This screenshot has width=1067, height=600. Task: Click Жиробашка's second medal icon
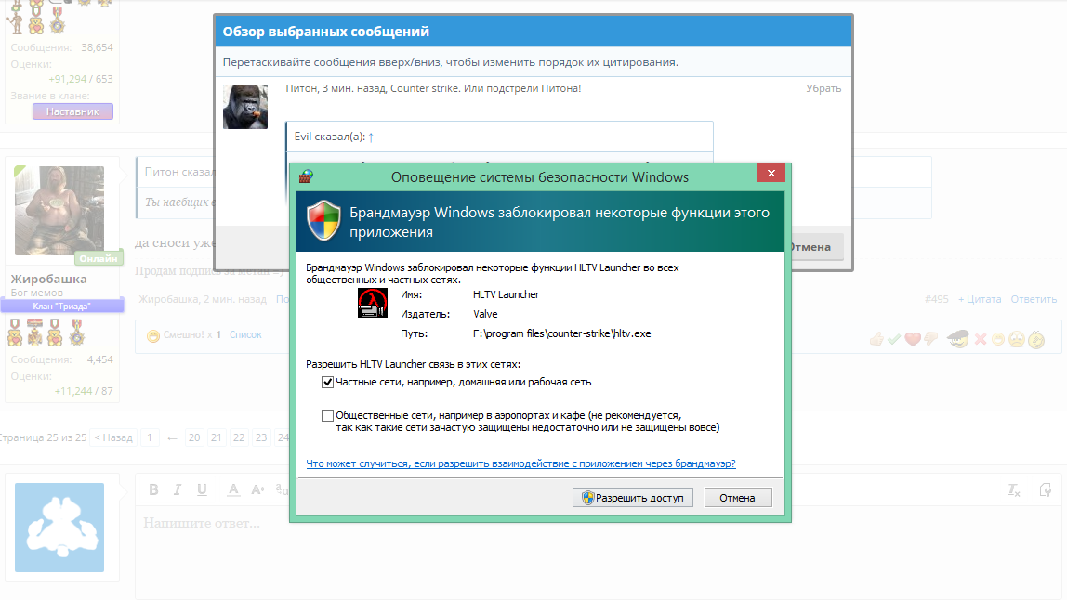(35, 333)
